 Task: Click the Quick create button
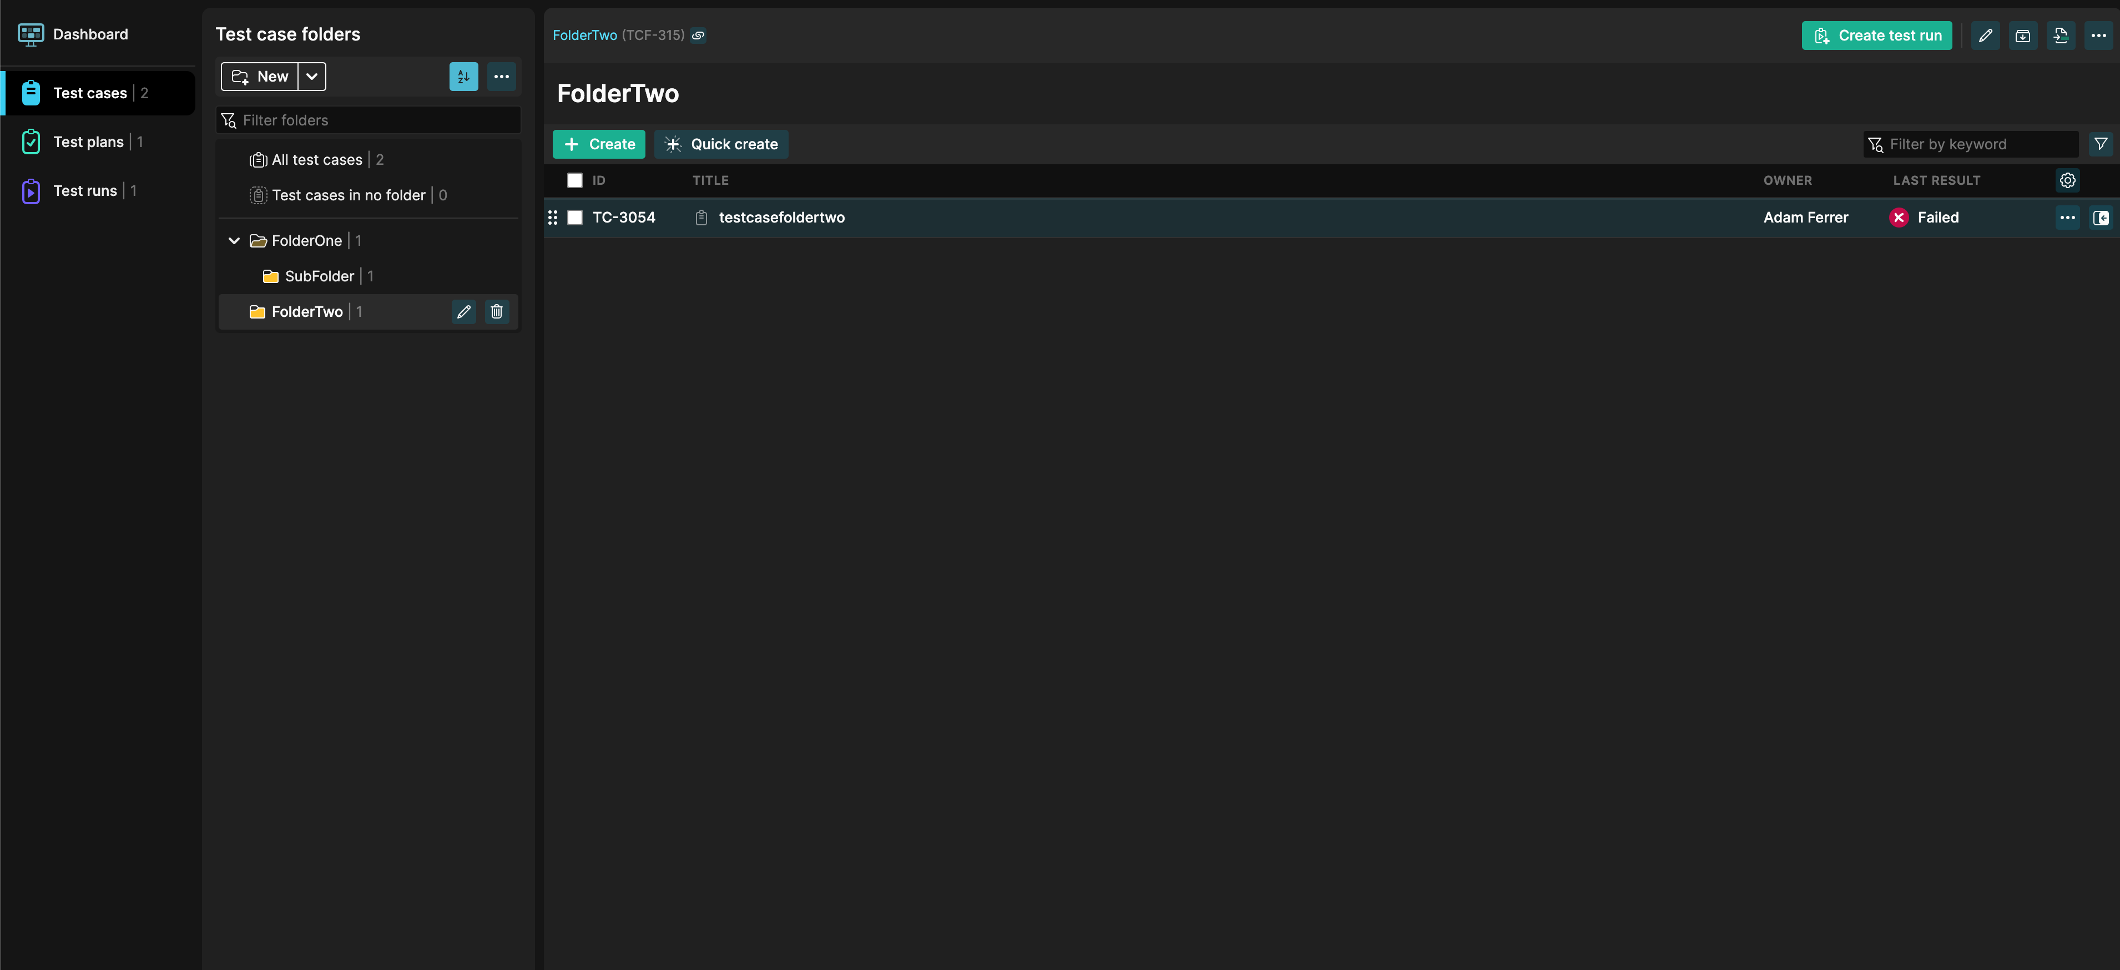721,144
